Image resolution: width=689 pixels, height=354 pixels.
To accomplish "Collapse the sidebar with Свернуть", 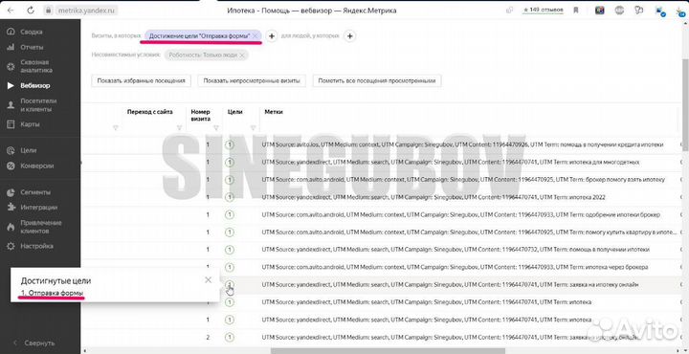I will (34, 343).
